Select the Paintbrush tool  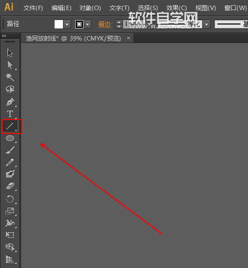[10, 150]
